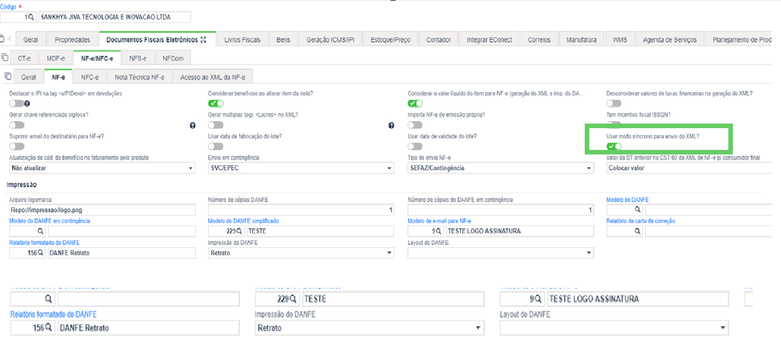
Task: Click search icon in Modelo do DANFE em contingência
Action: tap(41, 231)
